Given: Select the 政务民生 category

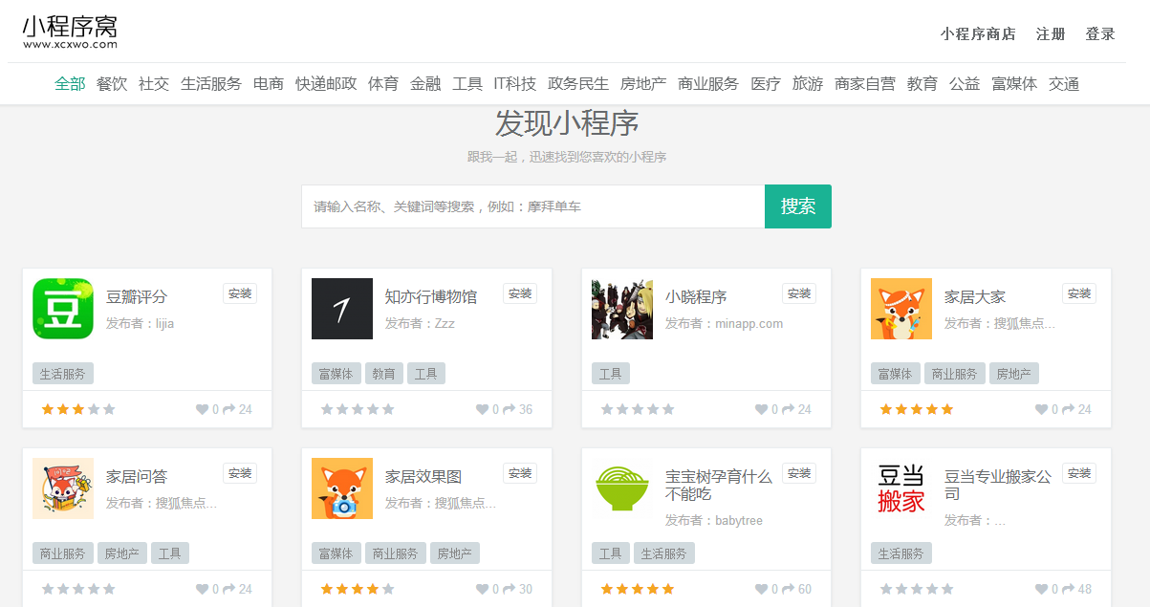Looking at the screenshot, I should pyautogui.click(x=578, y=84).
